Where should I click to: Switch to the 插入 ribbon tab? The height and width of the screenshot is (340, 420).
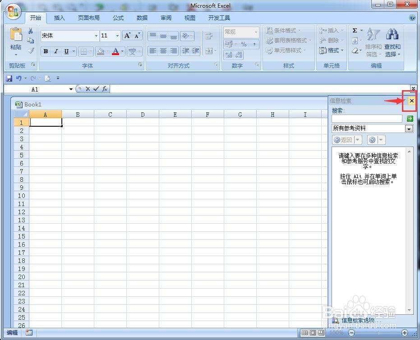[59, 18]
